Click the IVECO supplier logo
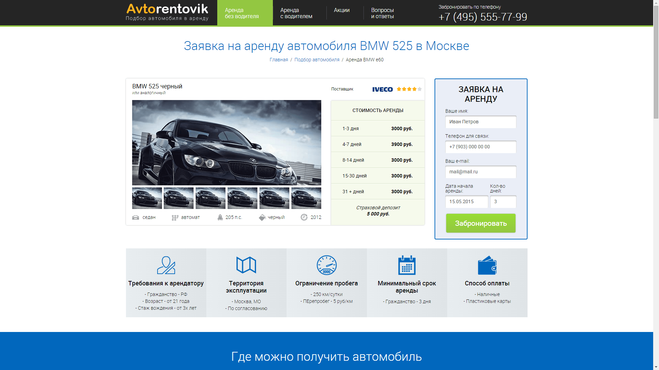 pyautogui.click(x=382, y=89)
